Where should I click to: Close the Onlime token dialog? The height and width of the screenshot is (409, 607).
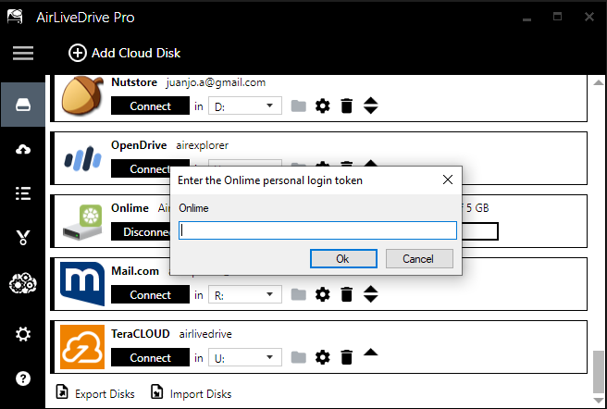pos(448,180)
